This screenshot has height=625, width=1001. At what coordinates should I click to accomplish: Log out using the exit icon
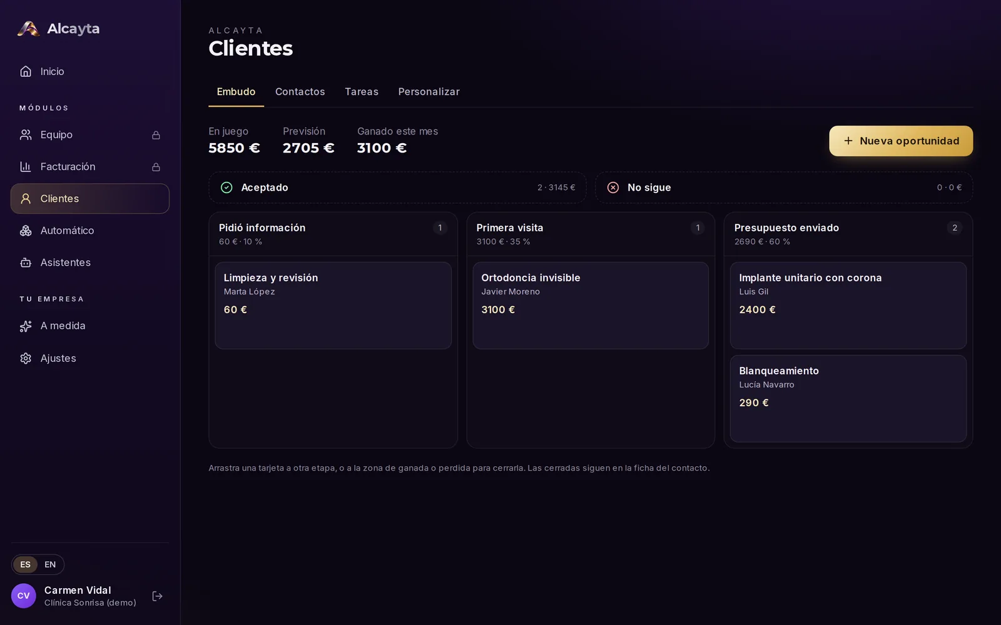[x=158, y=596]
